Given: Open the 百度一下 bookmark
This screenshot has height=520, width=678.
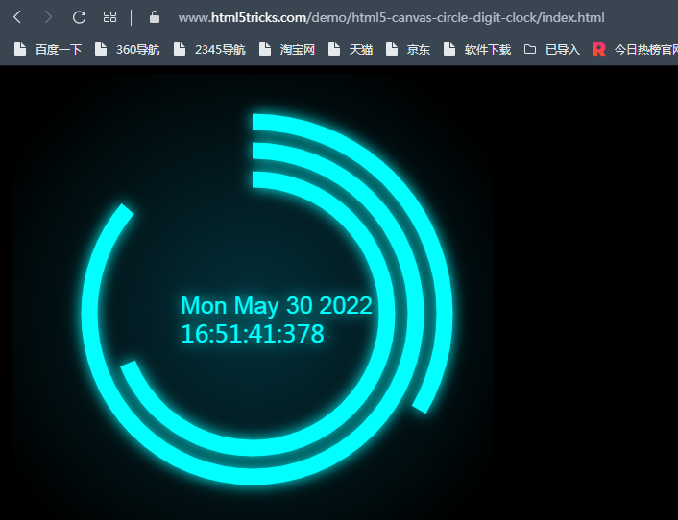Looking at the screenshot, I should (x=48, y=49).
